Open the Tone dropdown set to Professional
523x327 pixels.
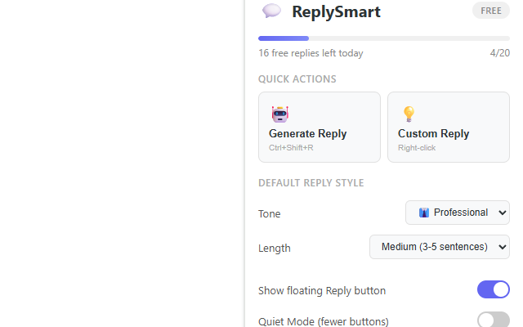click(458, 213)
